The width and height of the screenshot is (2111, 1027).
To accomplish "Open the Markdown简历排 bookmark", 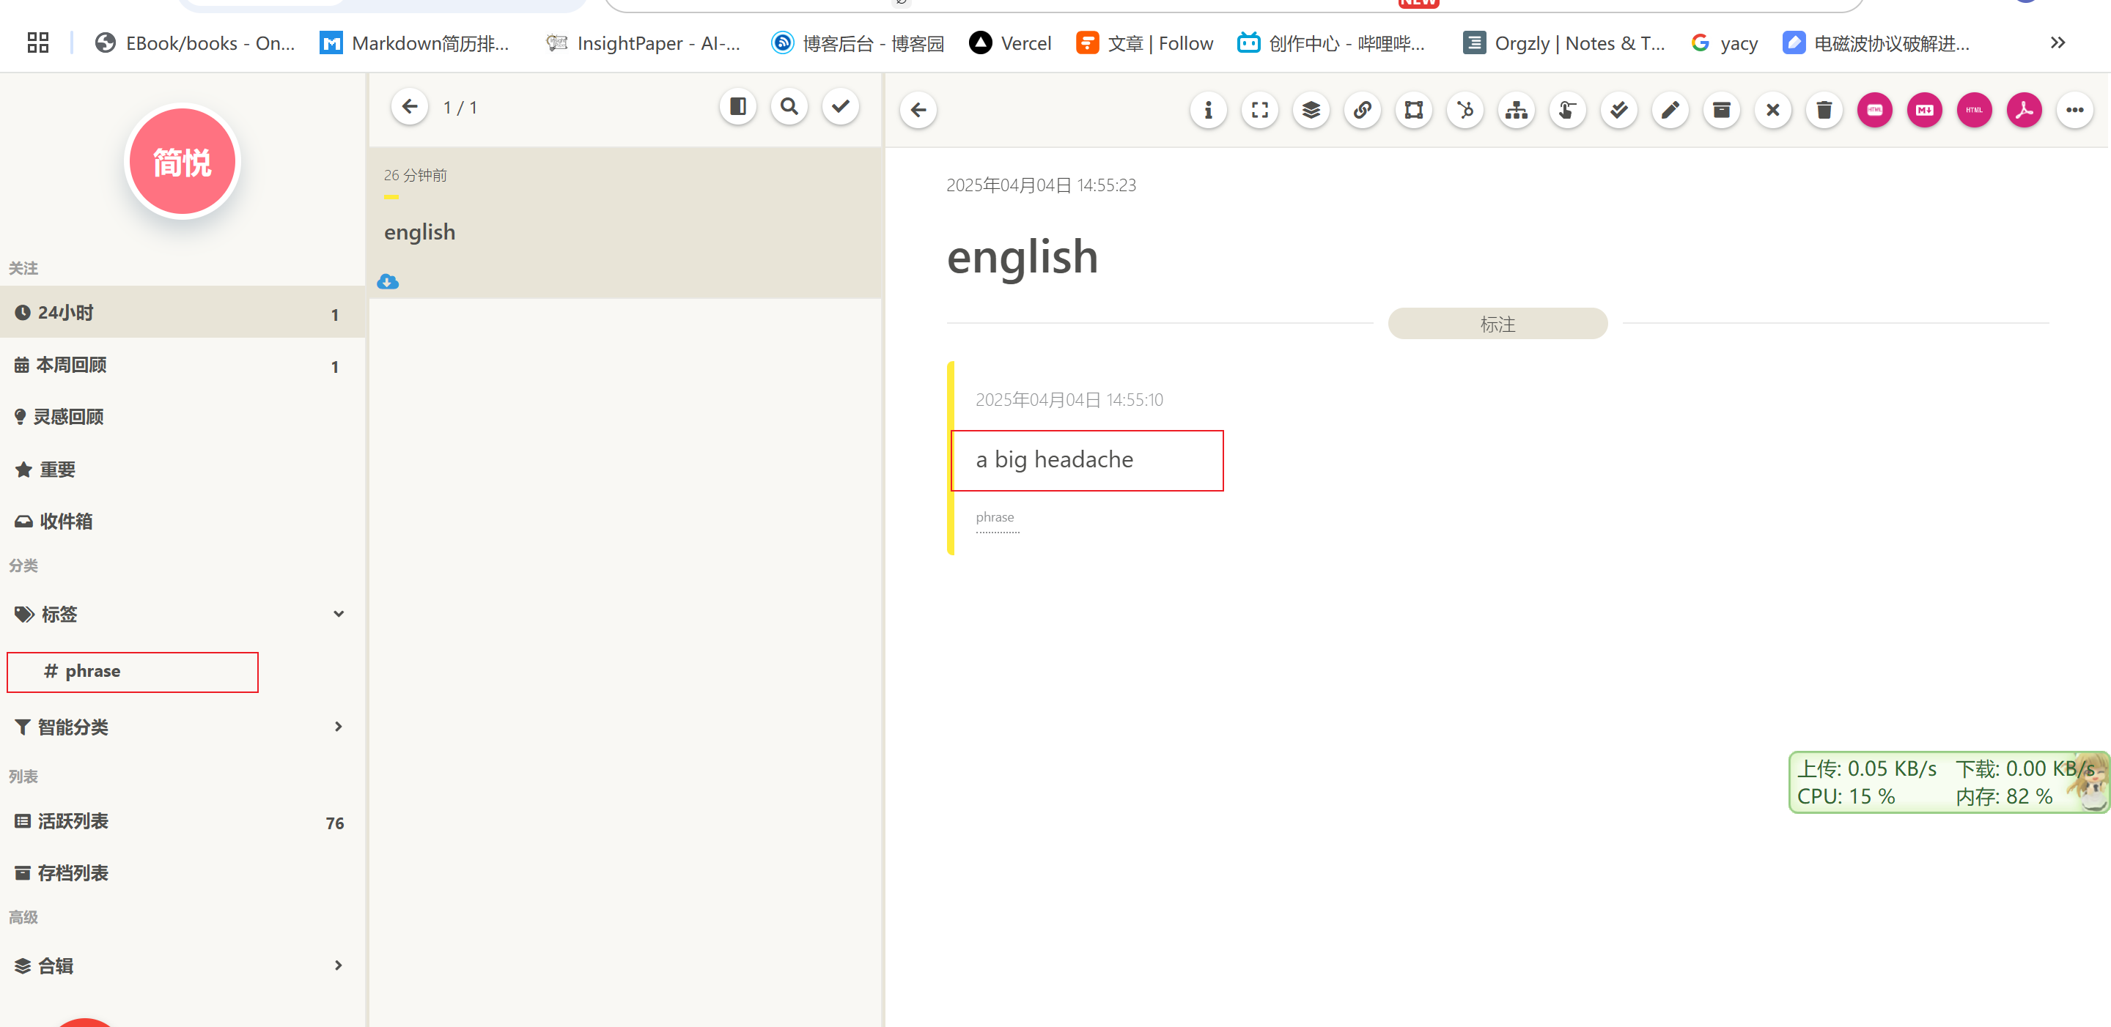I will coord(415,43).
